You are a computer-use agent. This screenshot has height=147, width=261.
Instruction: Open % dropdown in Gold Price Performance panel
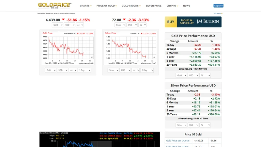pyautogui.click(x=205, y=75)
